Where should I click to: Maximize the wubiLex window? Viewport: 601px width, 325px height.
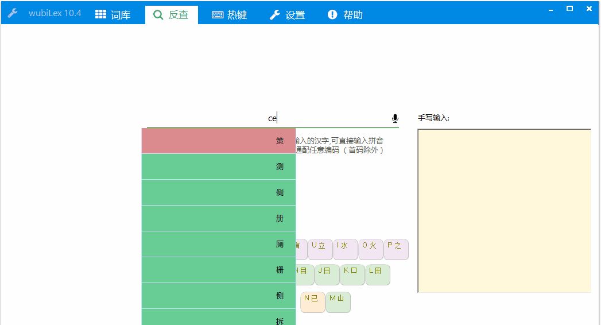569,9
